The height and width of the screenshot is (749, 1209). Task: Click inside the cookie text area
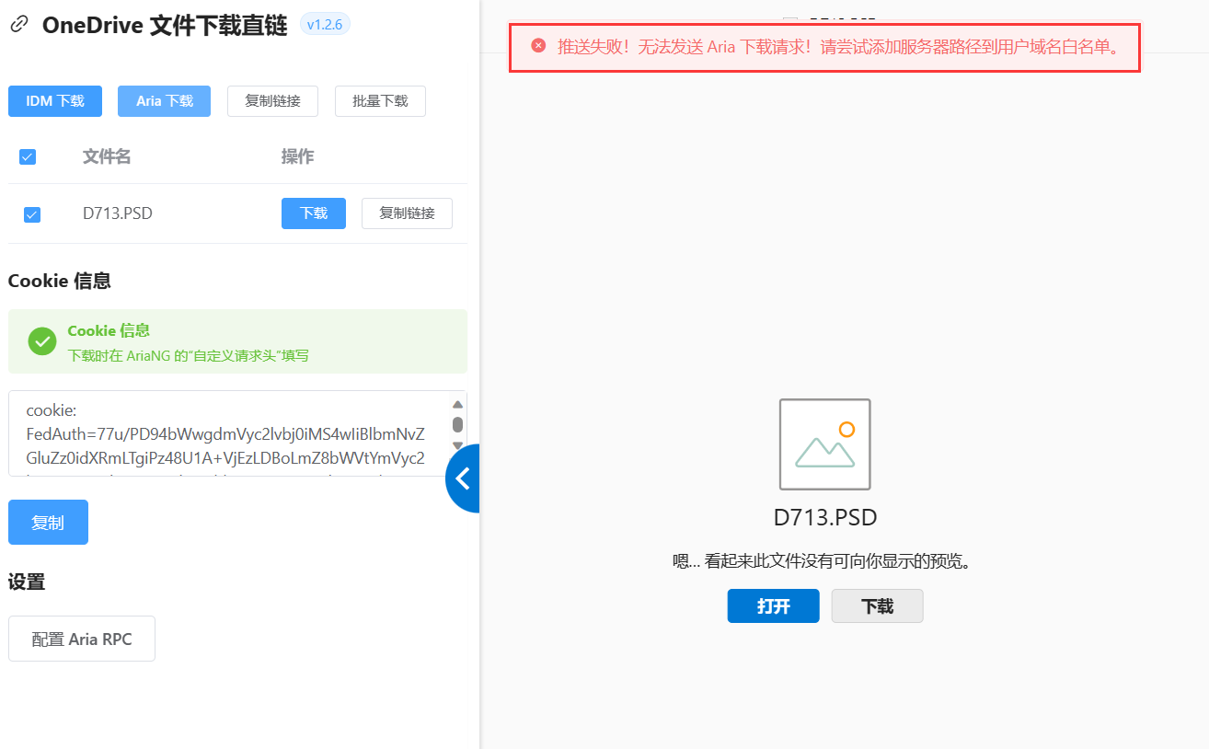click(225, 433)
